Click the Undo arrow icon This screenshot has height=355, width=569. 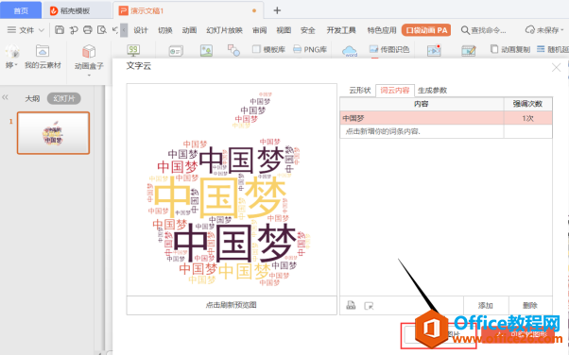(115, 30)
